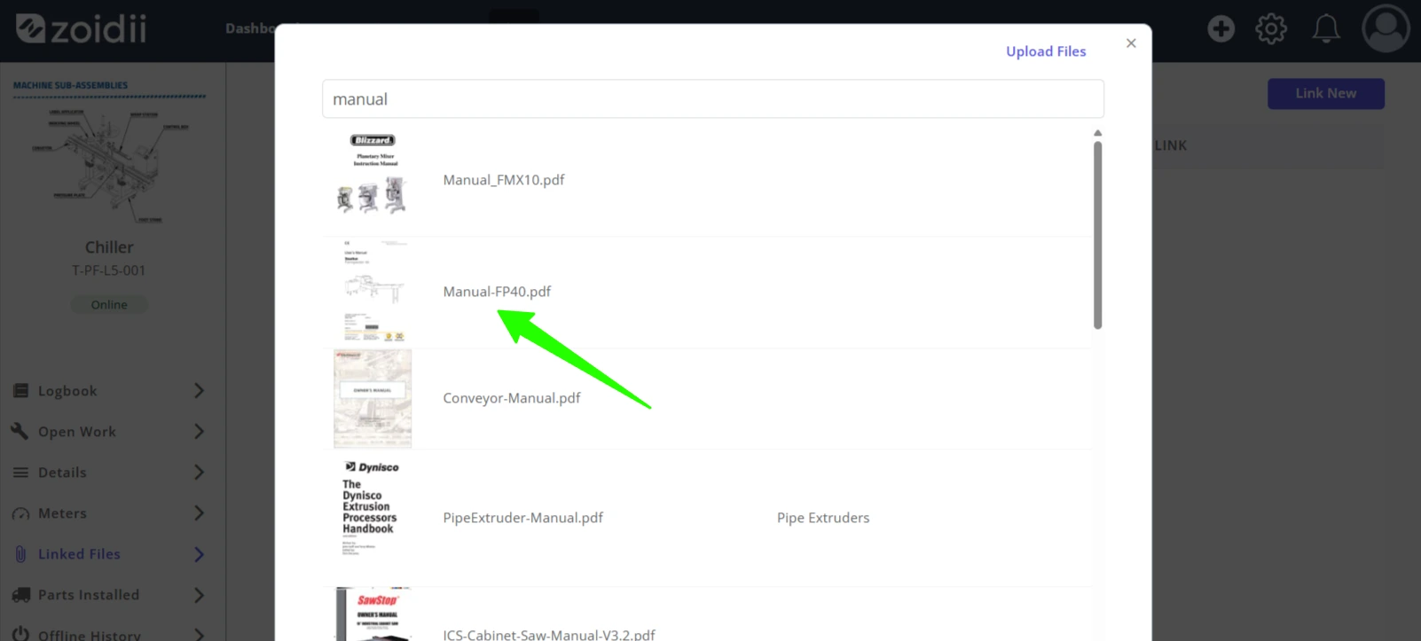Select Manual_FMX10.pdf file name
1421x641 pixels.
coord(504,180)
